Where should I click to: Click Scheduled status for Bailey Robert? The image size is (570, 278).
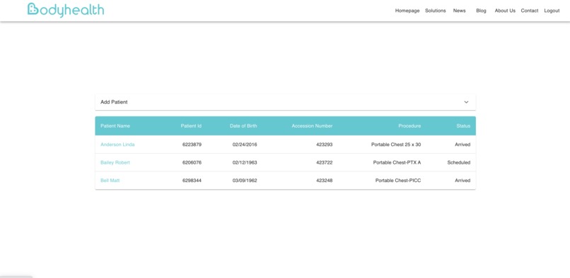click(459, 162)
